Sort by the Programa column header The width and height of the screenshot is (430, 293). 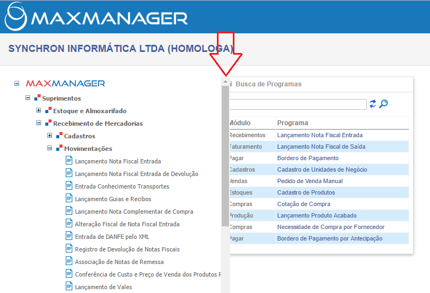(x=293, y=123)
